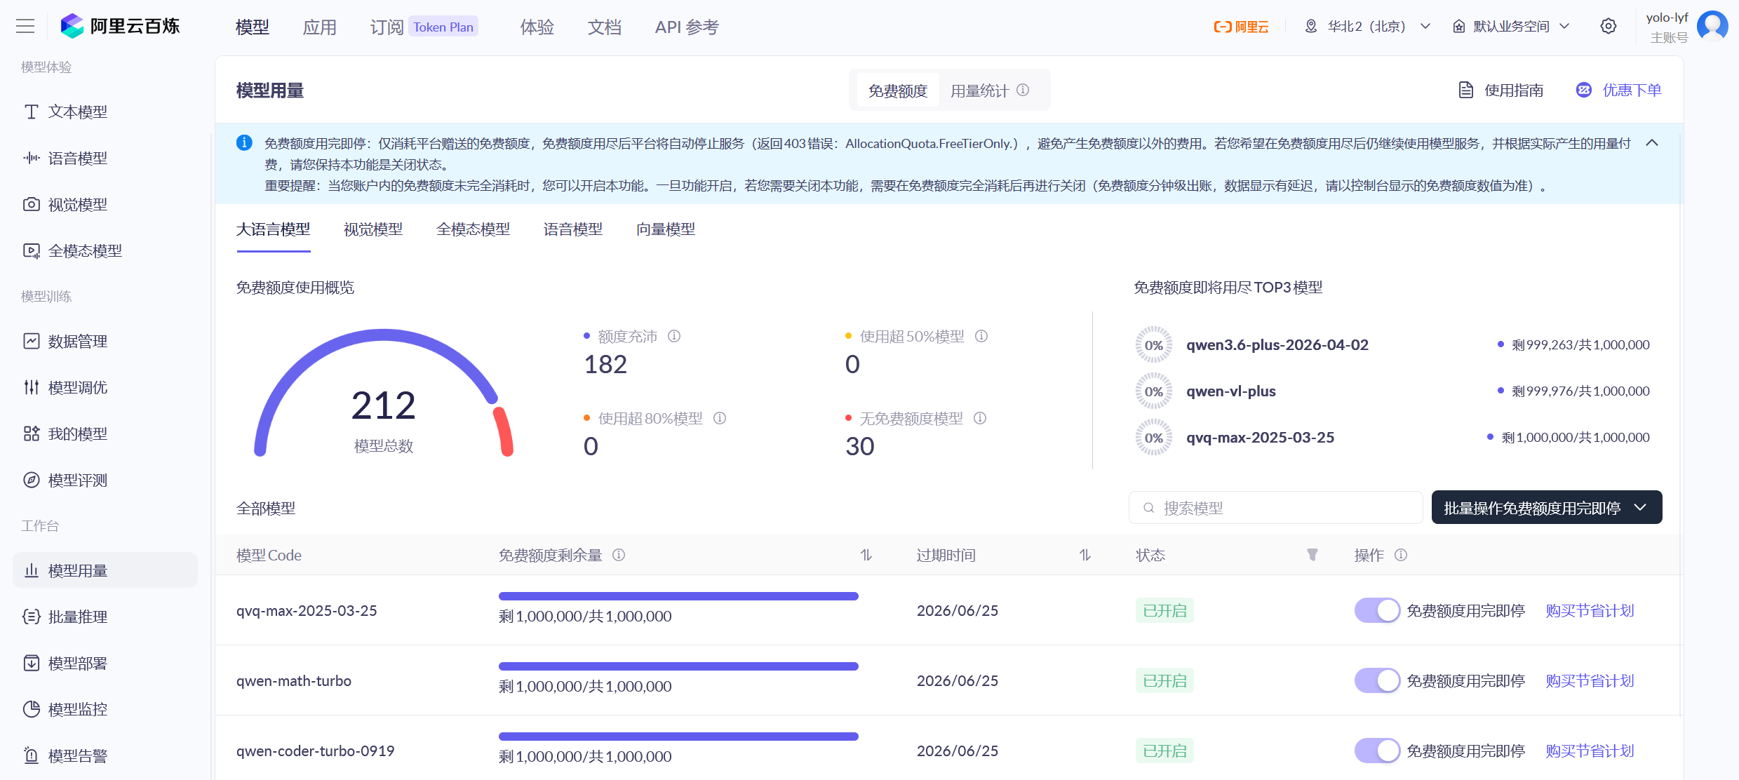
Task: Open 视觉模型 in the sidebar
Action: pos(105,204)
